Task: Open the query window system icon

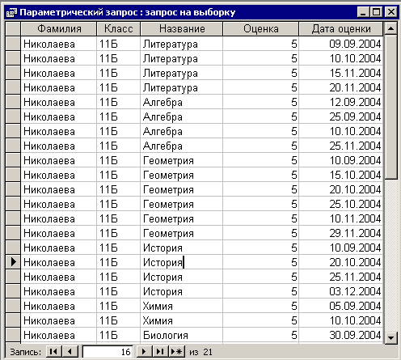Action: [11, 12]
